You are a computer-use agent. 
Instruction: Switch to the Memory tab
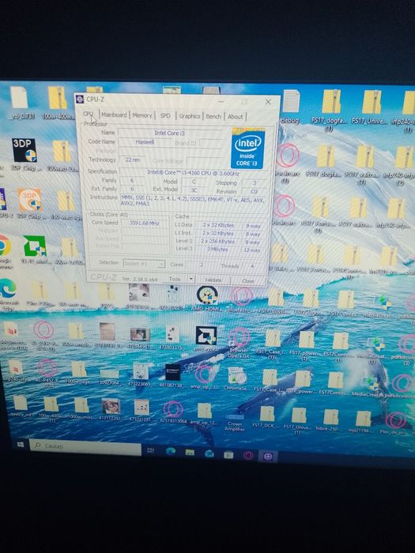point(141,115)
